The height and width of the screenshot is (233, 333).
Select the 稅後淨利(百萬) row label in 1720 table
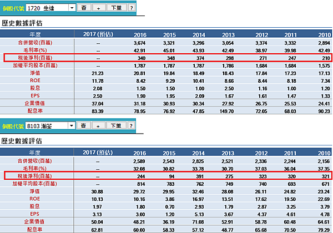coord(35,58)
